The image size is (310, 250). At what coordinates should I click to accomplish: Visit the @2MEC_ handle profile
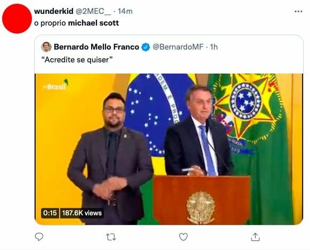(x=93, y=11)
